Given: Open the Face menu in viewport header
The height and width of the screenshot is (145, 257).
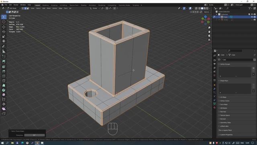Looking at the screenshot, I should (66, 8).
